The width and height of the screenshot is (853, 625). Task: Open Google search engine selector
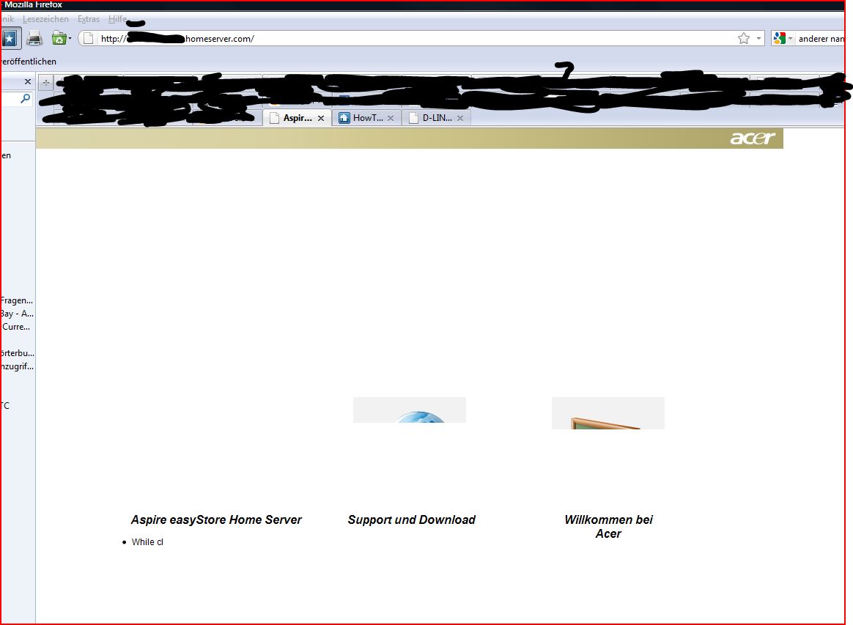[782, 39]
